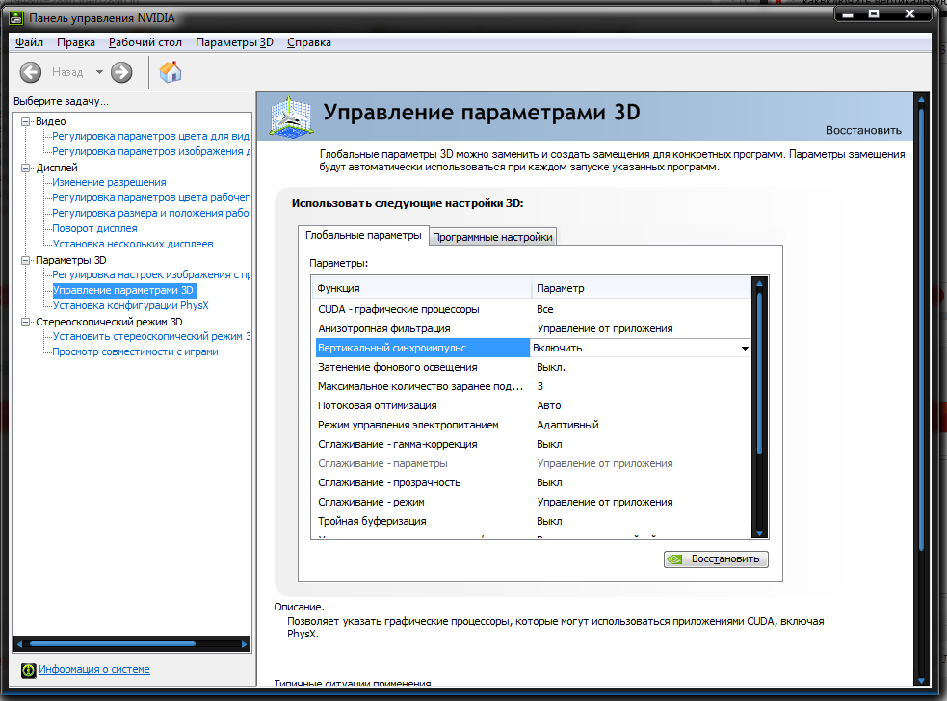Collapse the Параметры 3D tree node
Image resolution: width=947 pixels, height=701 pixels.
click(25, 260)
